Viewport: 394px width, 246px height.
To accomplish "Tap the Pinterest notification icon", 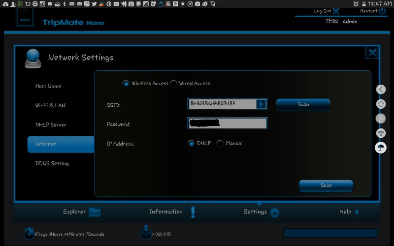I will [x=109, y=4].
